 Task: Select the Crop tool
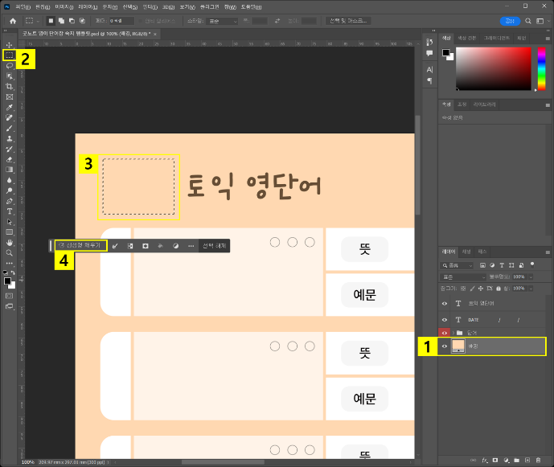pyautogui.click(x=9, y=87)
